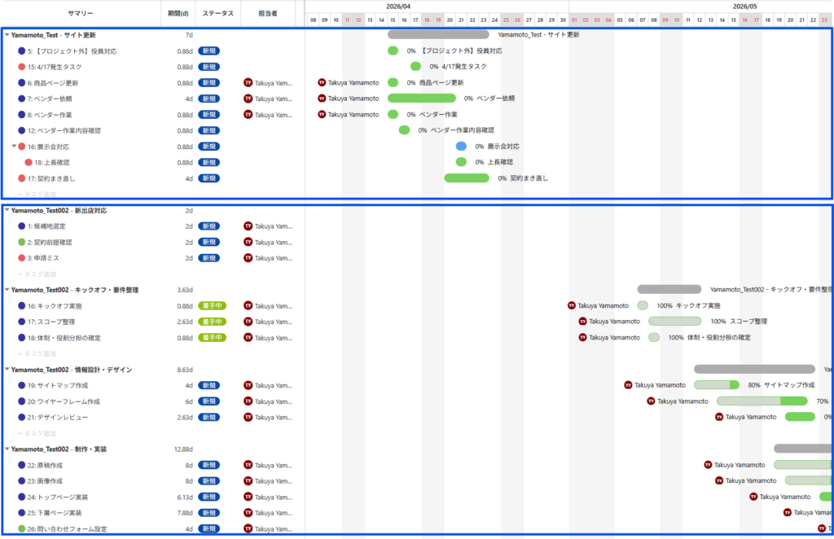Viewport: 834px width, 539px height.
Task: Click the ステータス column header
Action: click(217, 13)
